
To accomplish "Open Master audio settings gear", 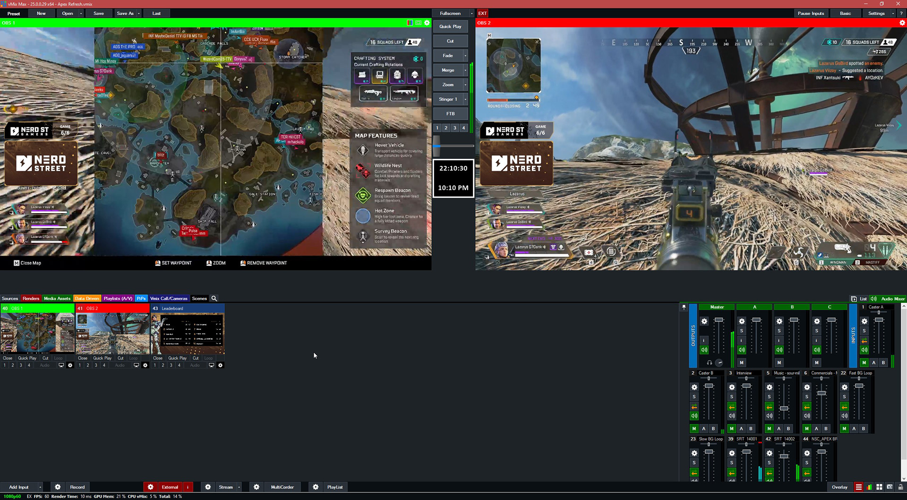I will (x=704, y=321).
